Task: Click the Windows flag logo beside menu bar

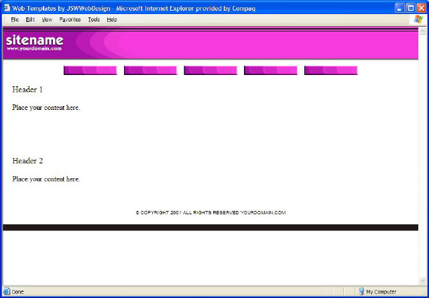Action: (418, 19)
